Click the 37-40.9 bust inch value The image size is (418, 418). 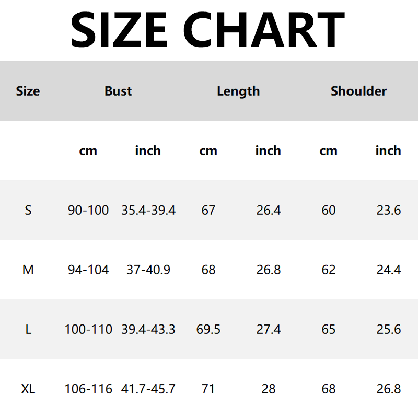tap(148, 270)
